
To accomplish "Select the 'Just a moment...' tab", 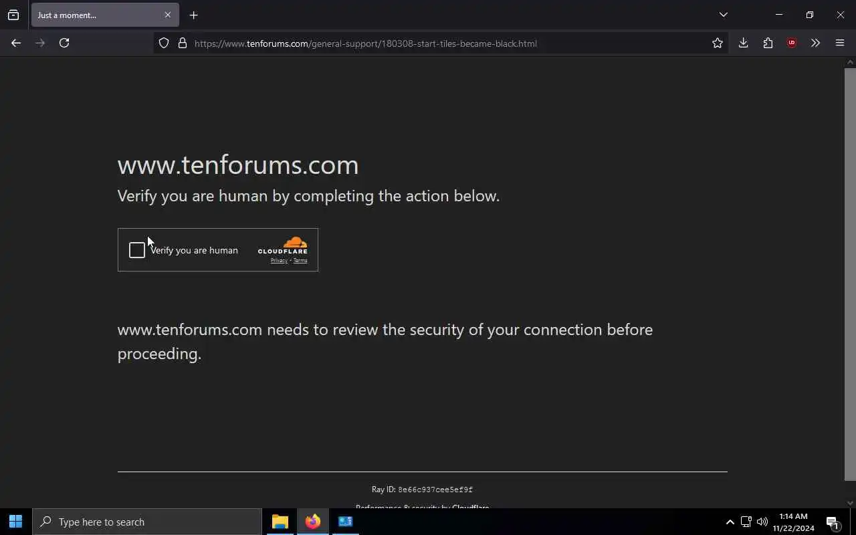I will (x=105, y=15).
